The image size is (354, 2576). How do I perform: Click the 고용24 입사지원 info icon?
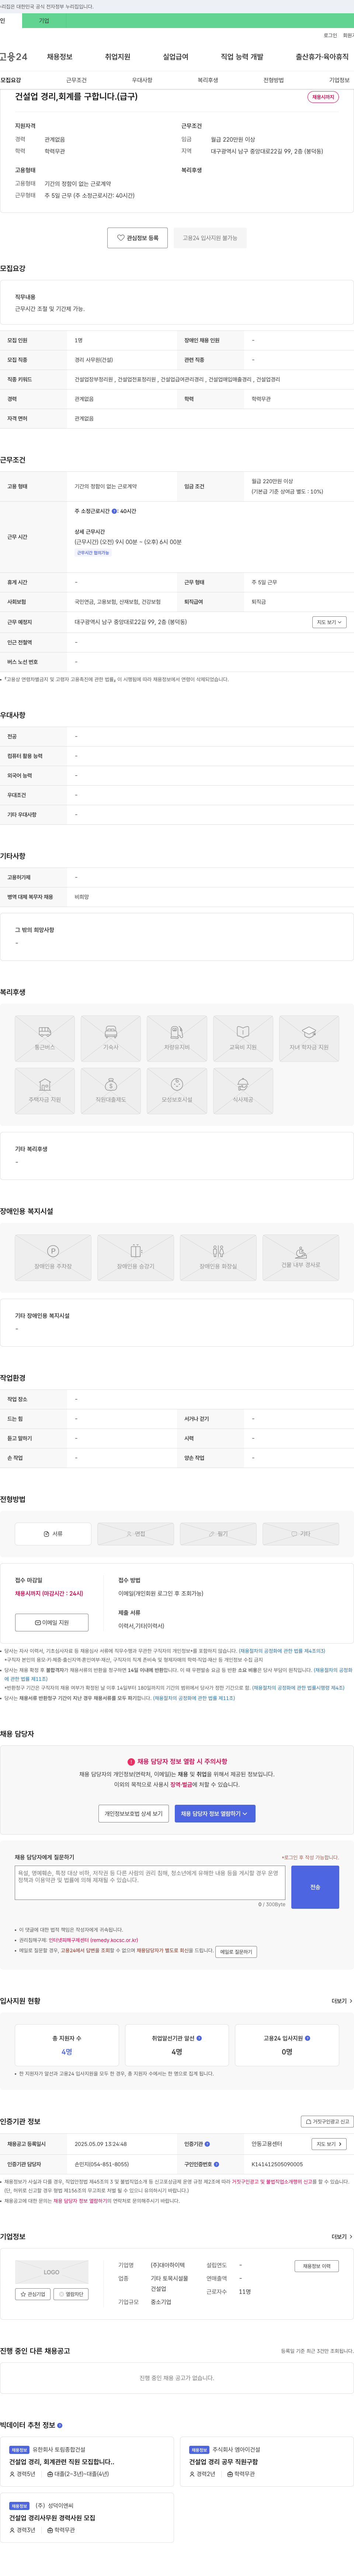click(308, 2038)
